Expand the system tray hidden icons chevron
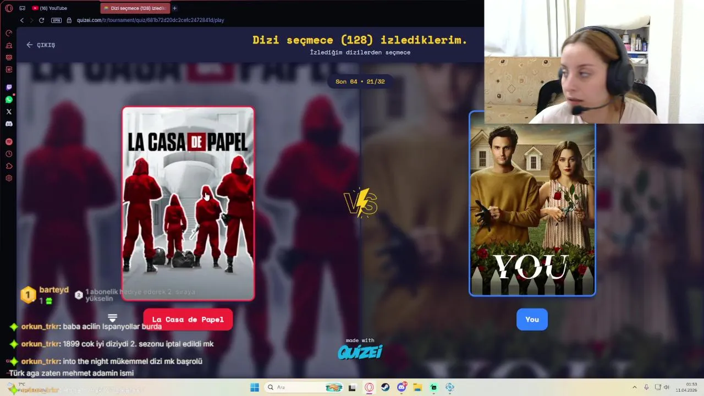The image size is (704, 396). click(634, 387)
